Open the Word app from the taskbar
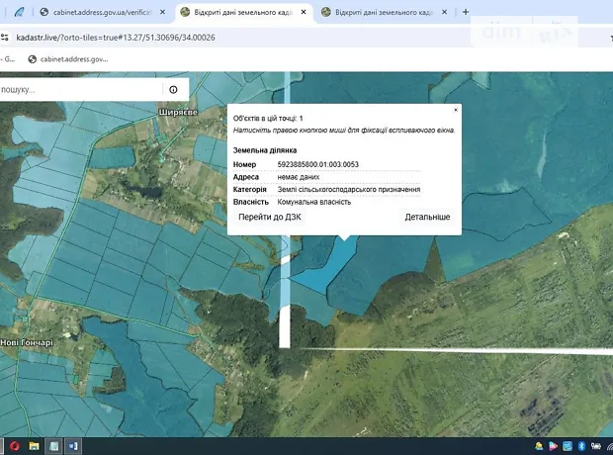Screen dimensions: 613x455 click(74, 445)
